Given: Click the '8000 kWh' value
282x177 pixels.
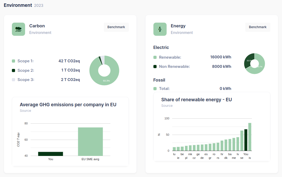Looking at the screenshot, I should tap(222, 67).
